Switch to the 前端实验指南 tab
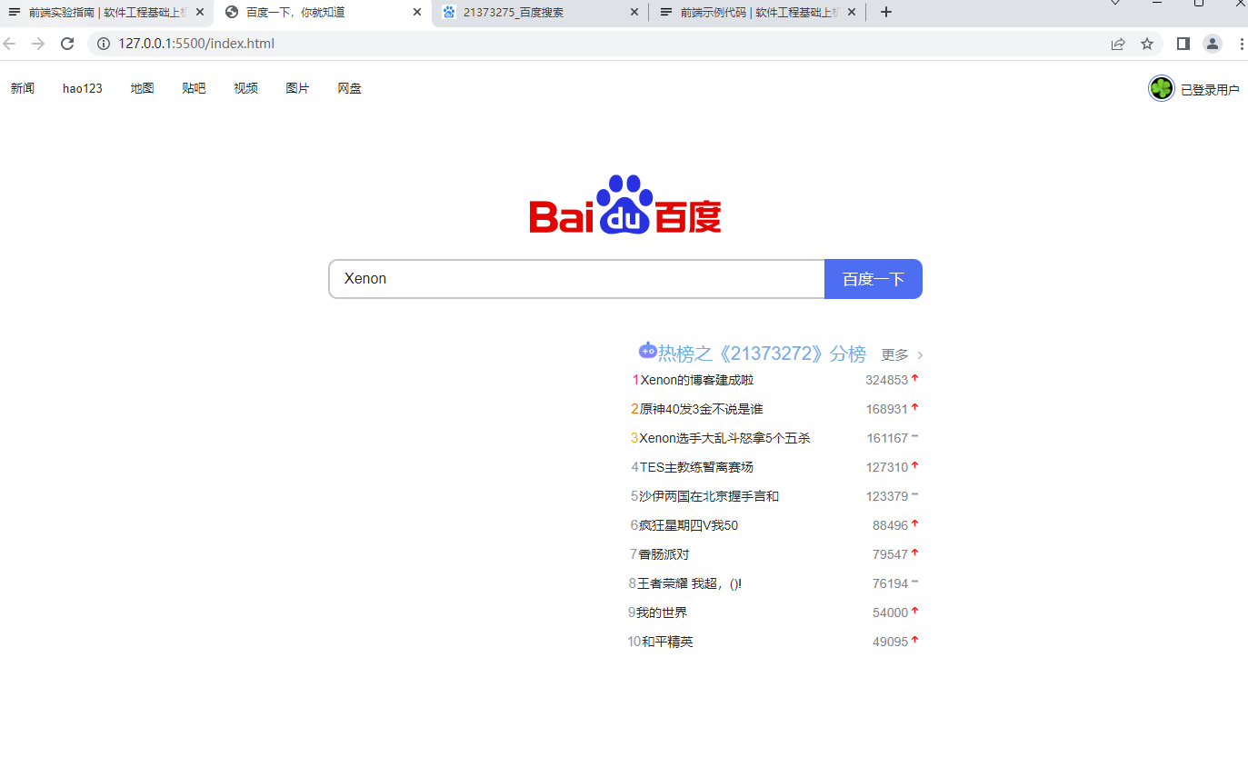1248x777 pixels. coord(107,12)
